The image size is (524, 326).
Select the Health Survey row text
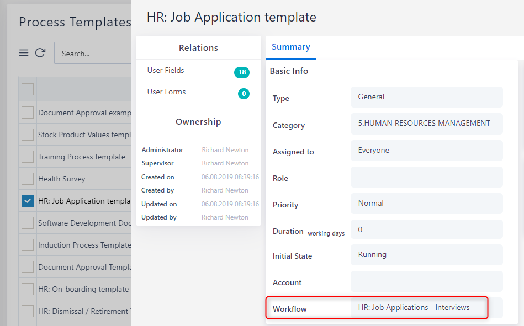click(x=61, y=179)
